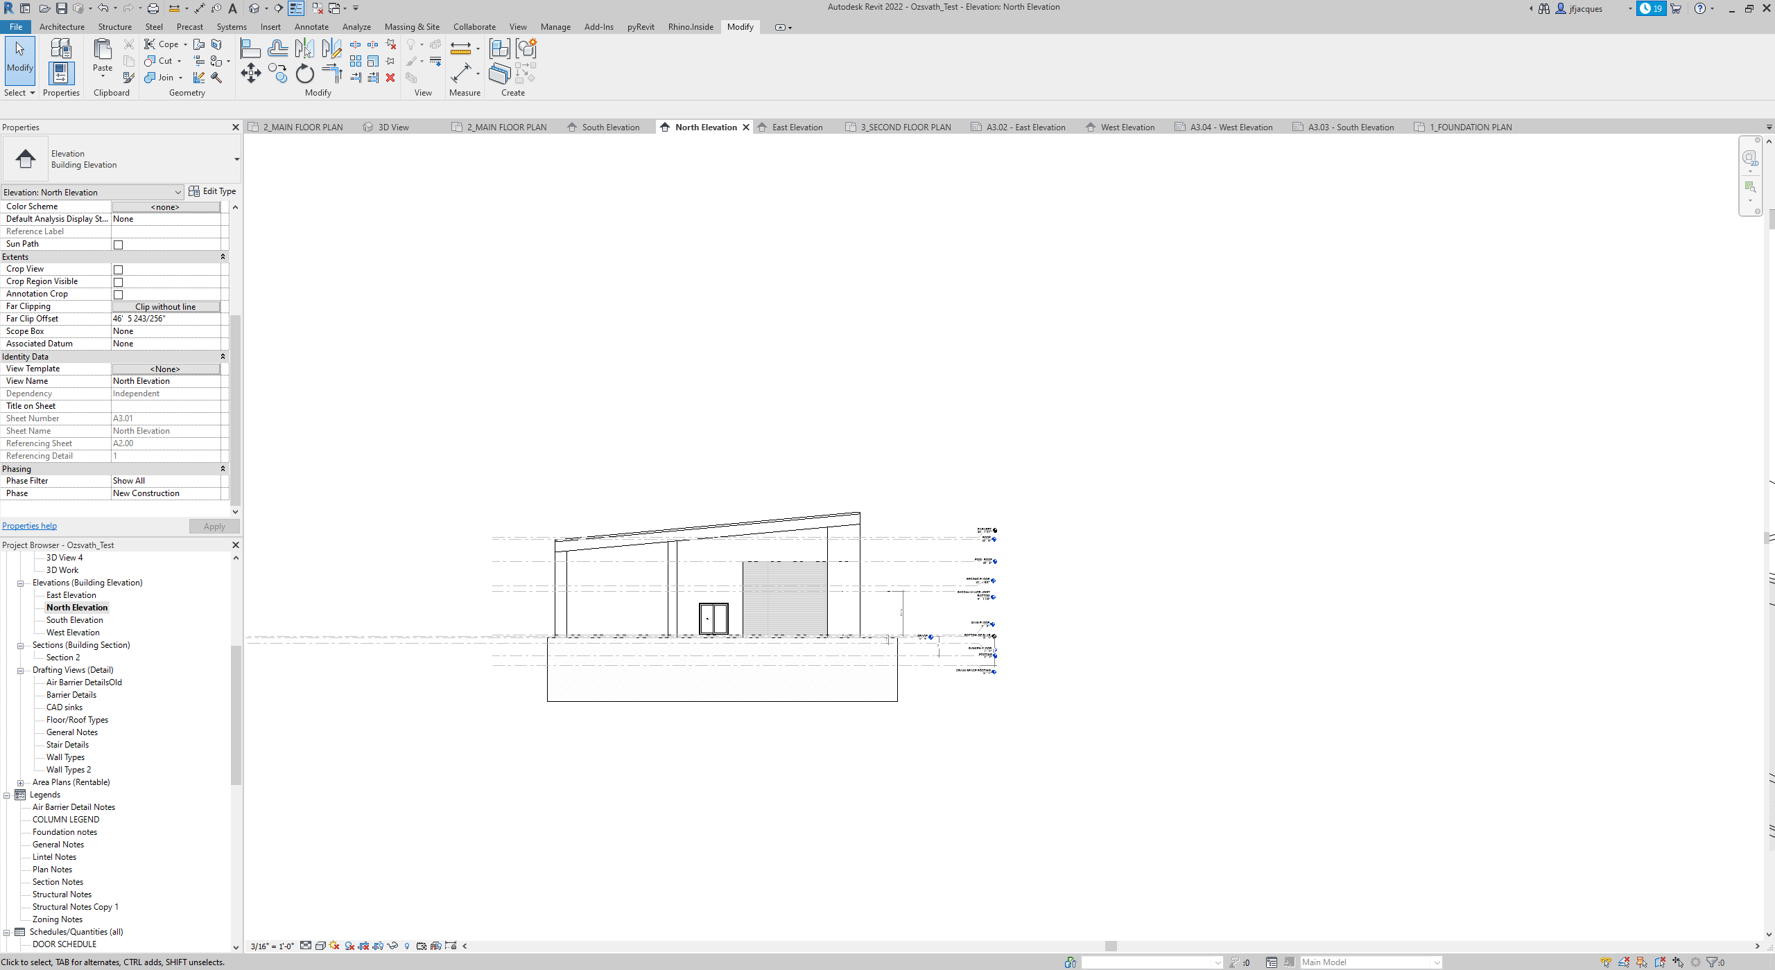Viewport: 1775px width, 970px height.
Task: Expand the Area Plans (Rentable) tree node
Action: tap(21, 782)
